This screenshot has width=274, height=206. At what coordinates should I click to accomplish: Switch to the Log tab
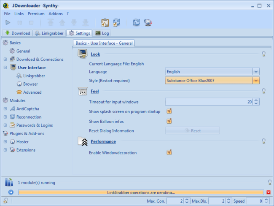coord(102,33)
